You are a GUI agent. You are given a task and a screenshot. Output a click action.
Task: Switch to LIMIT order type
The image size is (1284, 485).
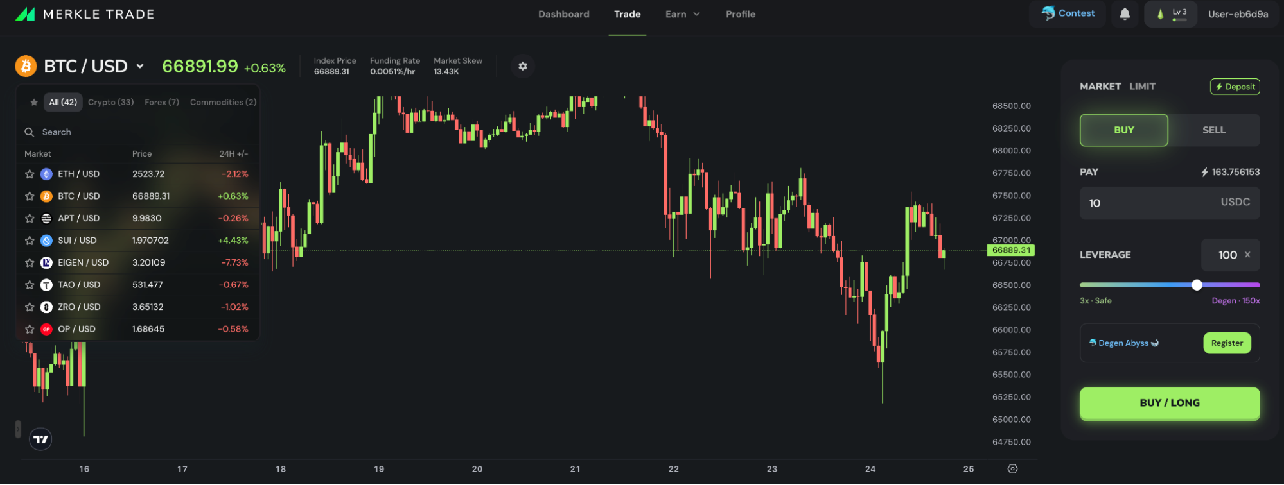point(1143,86)
